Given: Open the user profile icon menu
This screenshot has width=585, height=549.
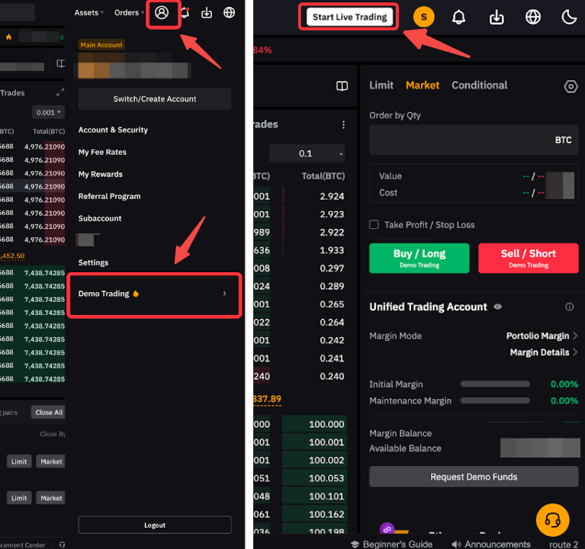Looking at the screenshot, I should click(162, 13).
